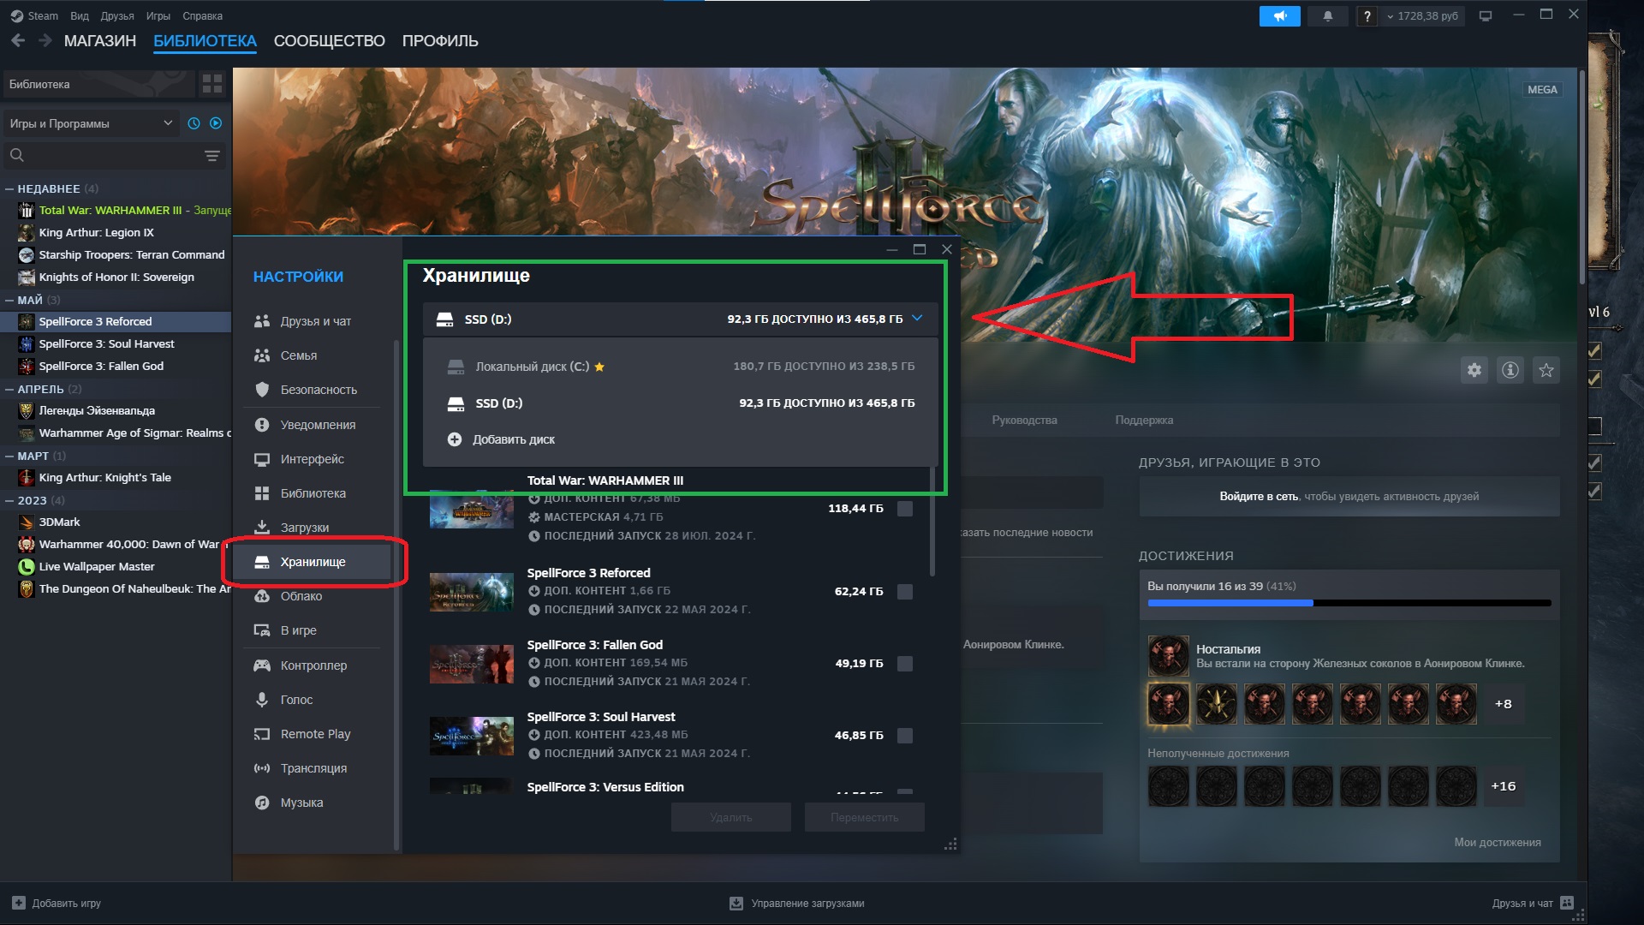Screen dimensions: 1644x925
Task: Open the Игры и Программы dropdown
Action: click(90, 123)
